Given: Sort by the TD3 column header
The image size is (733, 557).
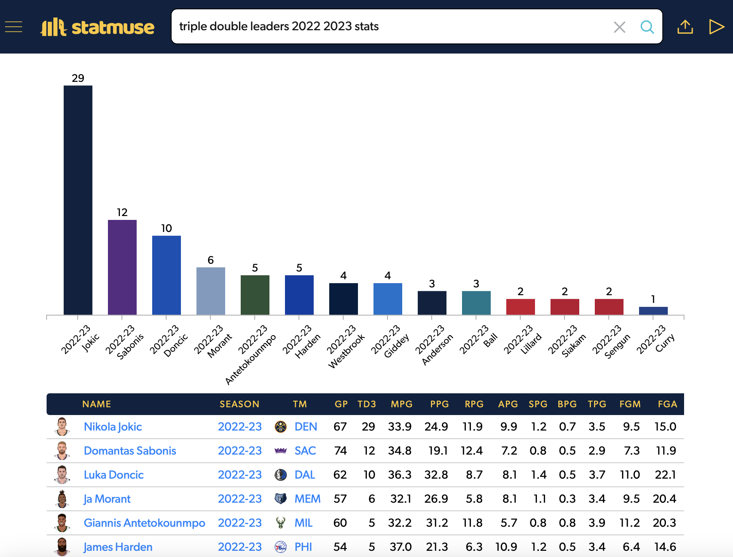Looking at the screenshot, I should point(367,404).
